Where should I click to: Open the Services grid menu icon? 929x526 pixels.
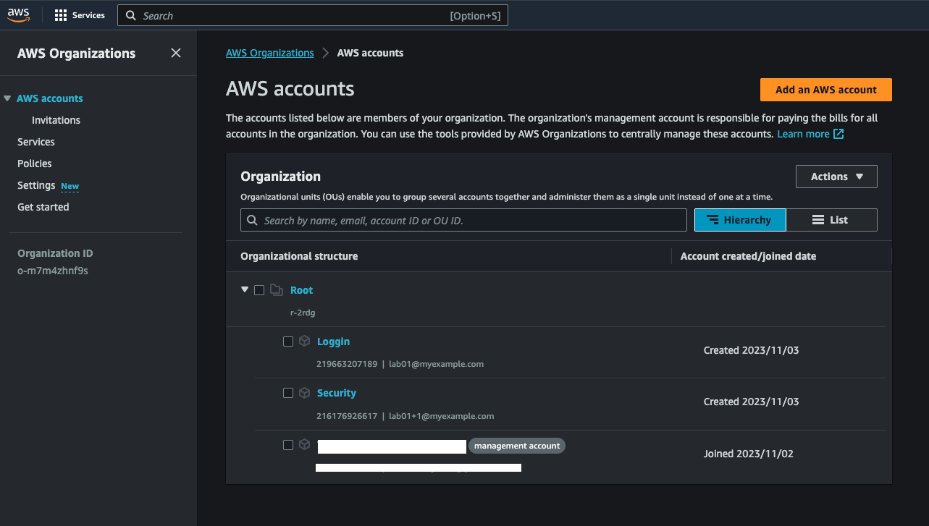tap(61, 15)
